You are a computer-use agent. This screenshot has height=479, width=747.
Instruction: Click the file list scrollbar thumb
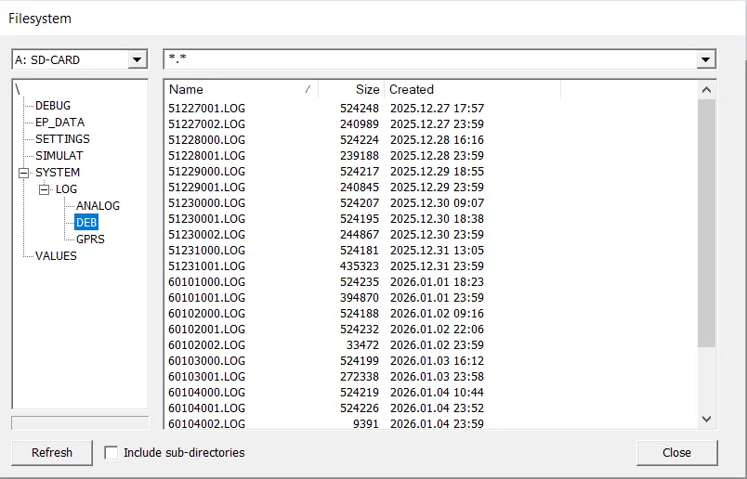click(x=706, y=223)
